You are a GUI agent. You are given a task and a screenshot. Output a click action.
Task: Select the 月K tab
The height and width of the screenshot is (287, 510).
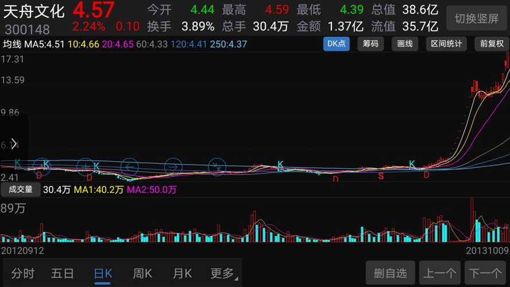(x=182, y=273)
